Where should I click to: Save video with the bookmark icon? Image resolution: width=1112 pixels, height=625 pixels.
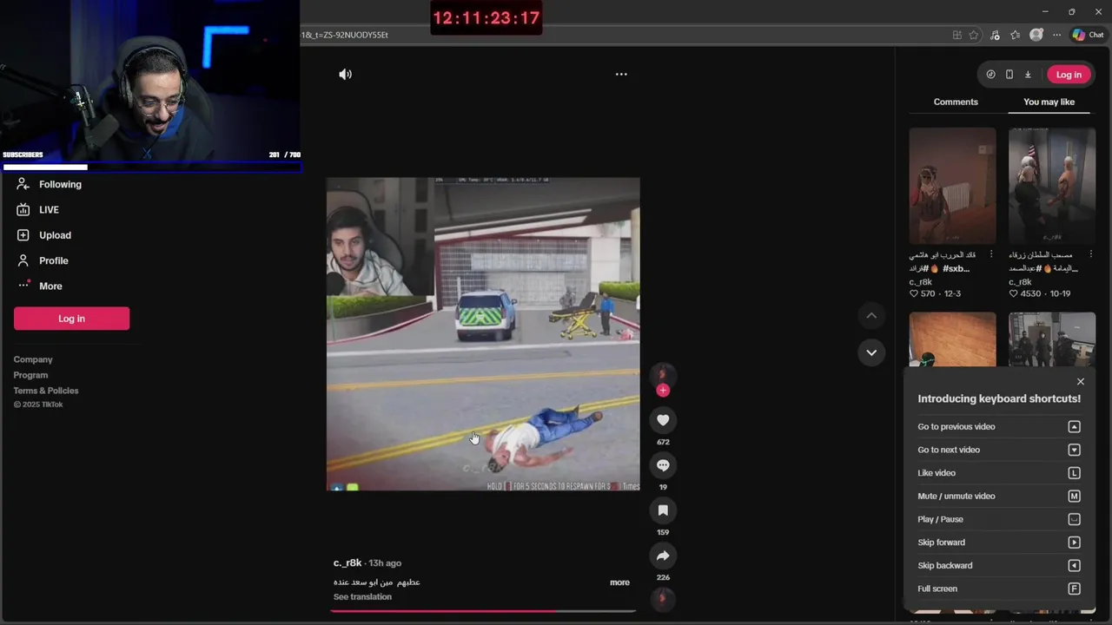(663, 510)
